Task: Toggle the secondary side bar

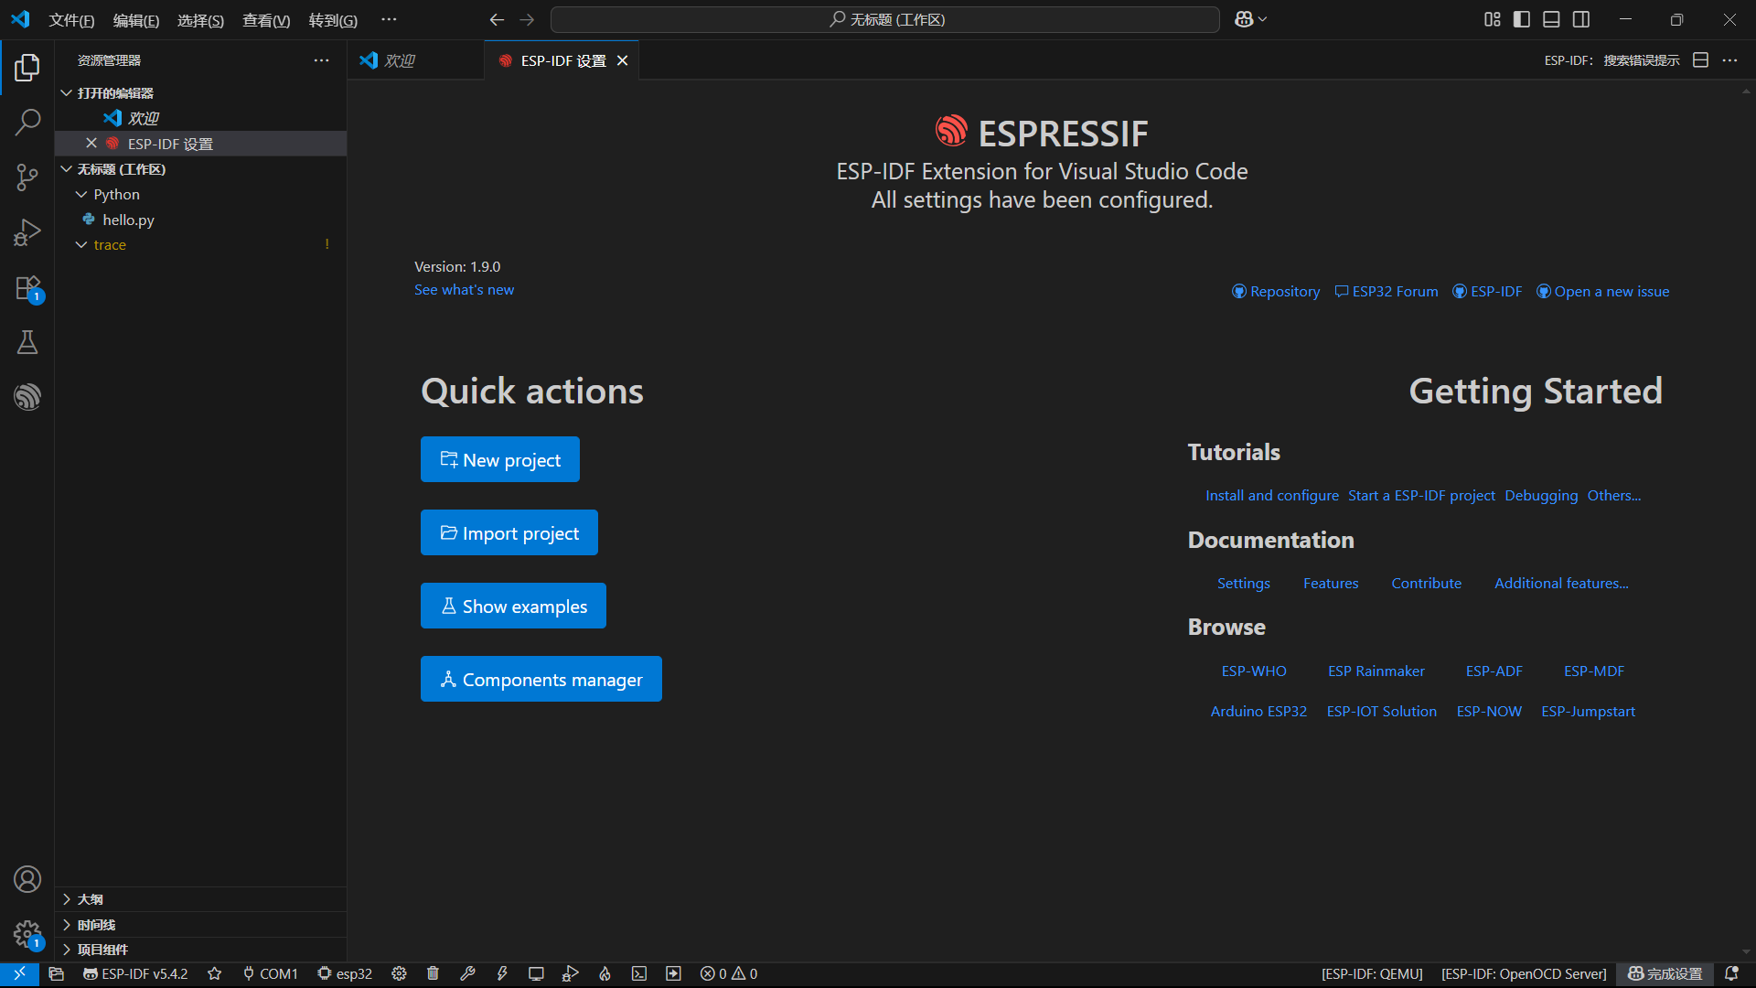Action: (1581, 19)
